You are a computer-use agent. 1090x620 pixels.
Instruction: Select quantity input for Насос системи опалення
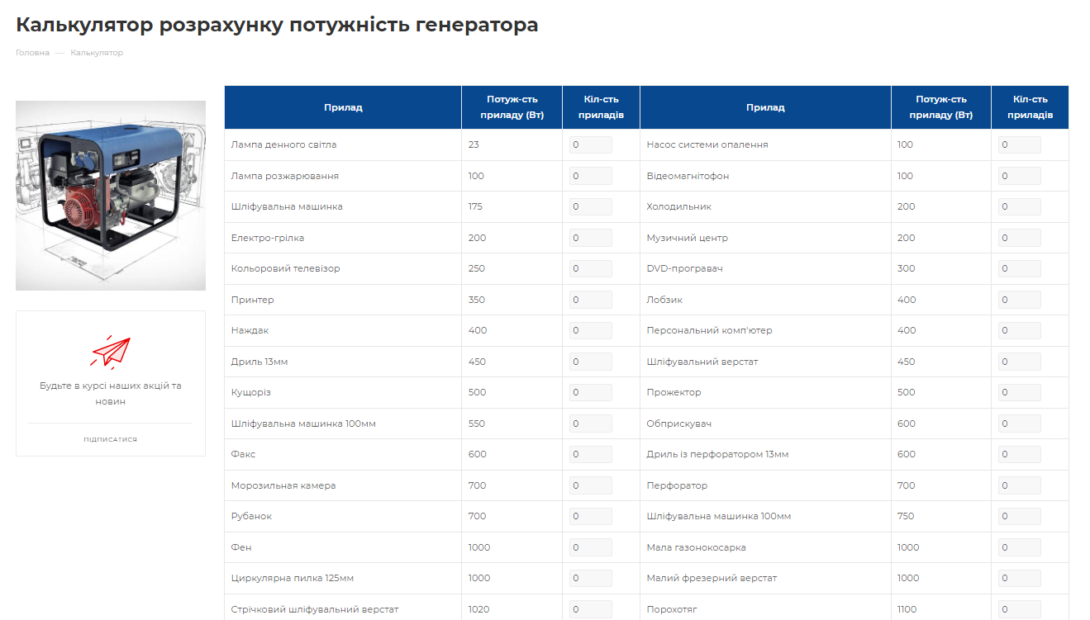click(x=1019, y=144)
